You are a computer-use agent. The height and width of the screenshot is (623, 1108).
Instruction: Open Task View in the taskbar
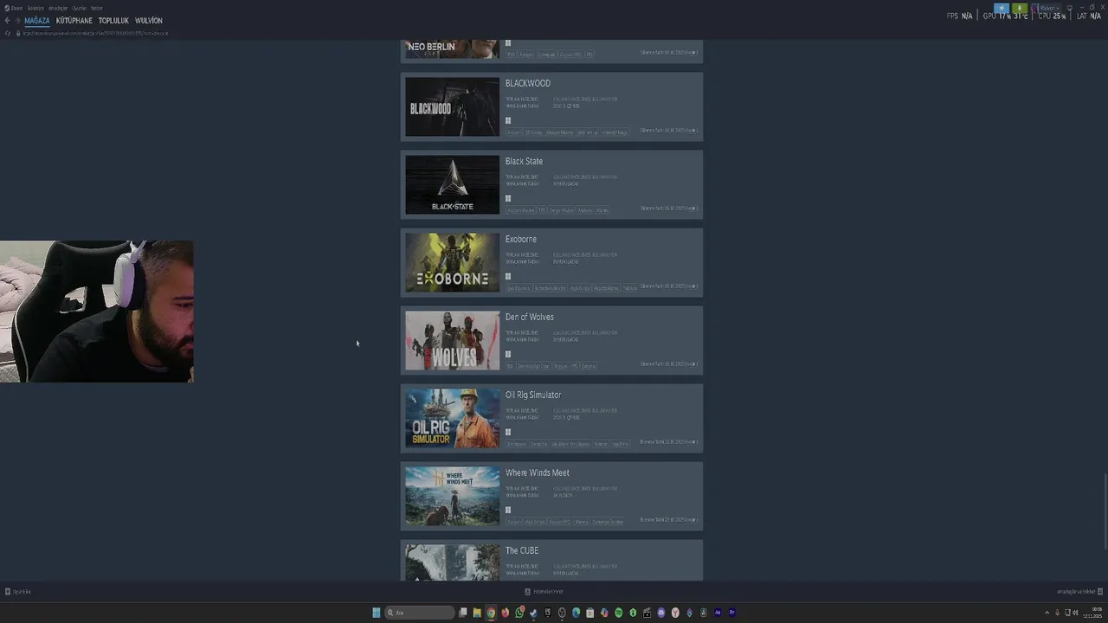pos(463,613)
